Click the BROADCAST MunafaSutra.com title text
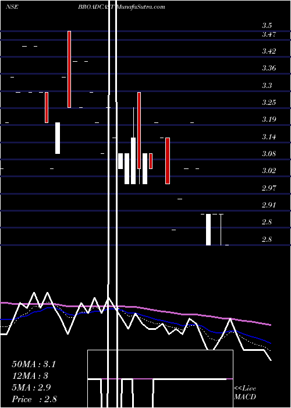Screen dimensions: 291x408 [122, 7]
